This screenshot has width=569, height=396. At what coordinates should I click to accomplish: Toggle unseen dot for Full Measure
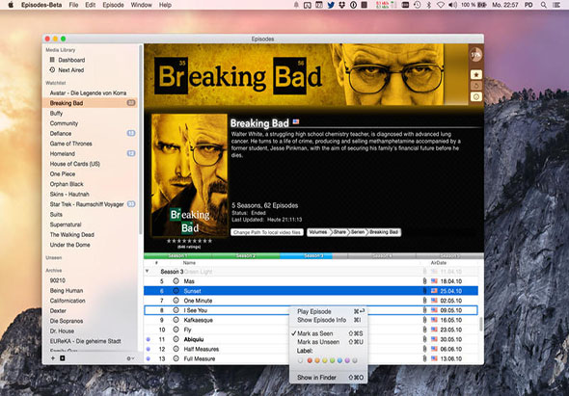click(x=149, y=358)
